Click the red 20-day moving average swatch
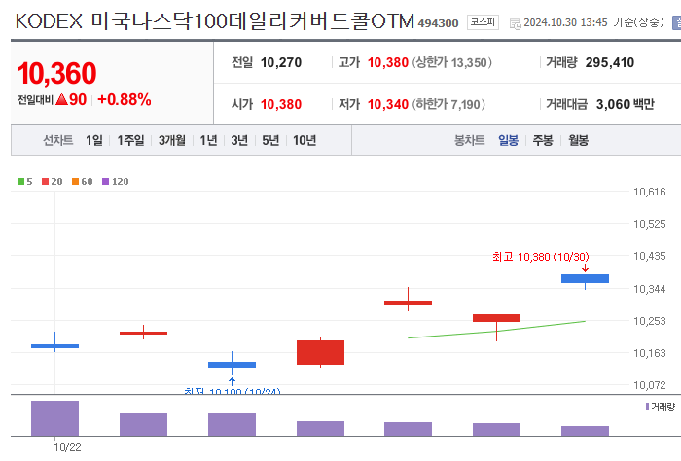The height and width of the screenshot is (461, 681). pos(45,182)
